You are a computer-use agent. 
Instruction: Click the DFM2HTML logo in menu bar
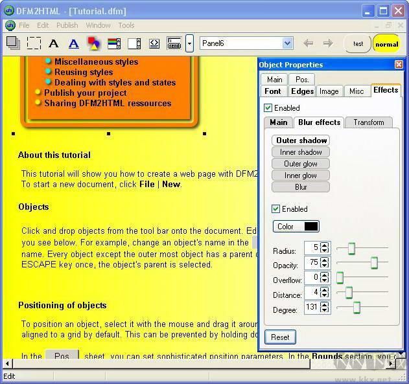(10, 25)
